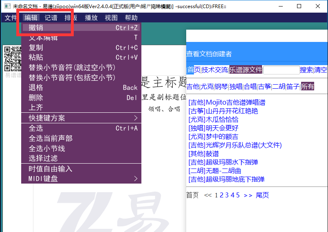The image size is (328, 232).
Task: Open [尤克]梦中的额吉
Action: click(x=214, y=136)
